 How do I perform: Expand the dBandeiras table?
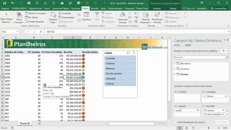(175, 64)
